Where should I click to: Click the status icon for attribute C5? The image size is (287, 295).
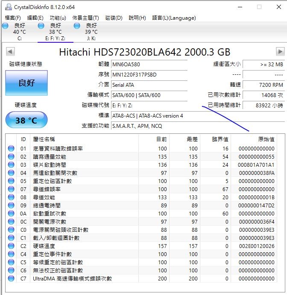(11, 262)
